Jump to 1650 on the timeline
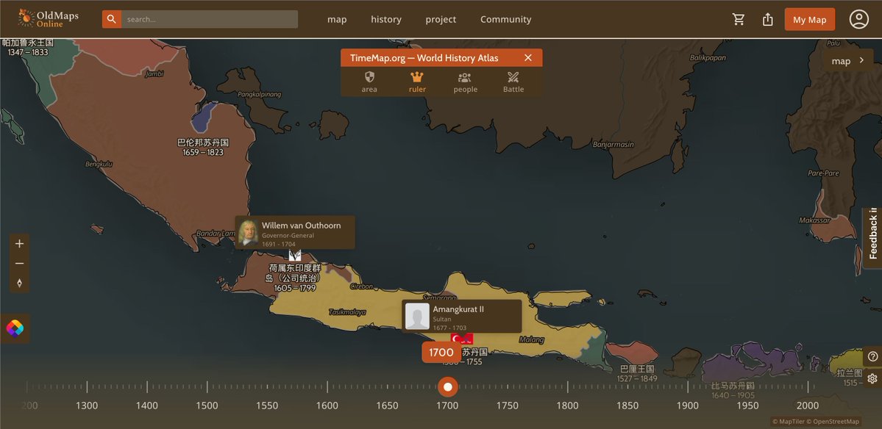 (387, 405)
